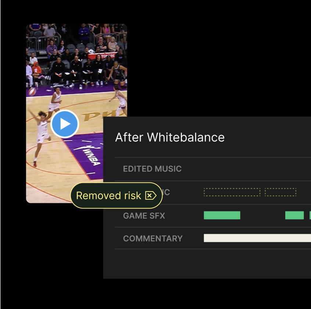The width and height of the screenshot is (311, 309).
Task: Select the white COMMENTARY audio bar
Action: [x=257, y=238]
